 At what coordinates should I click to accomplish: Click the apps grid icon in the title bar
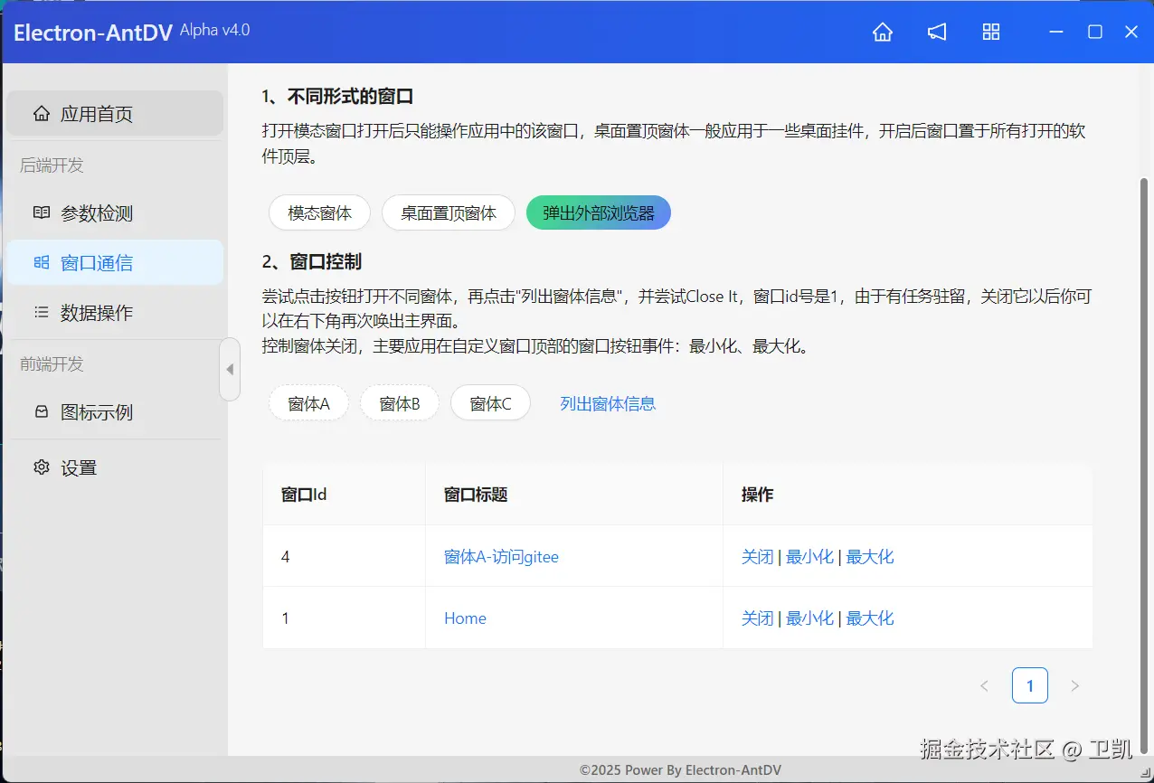click(990, 32)
